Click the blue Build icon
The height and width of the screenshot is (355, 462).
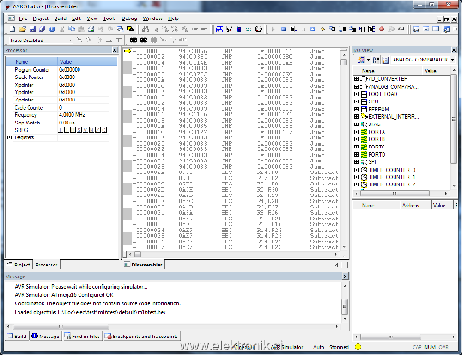tap(219, 30)
